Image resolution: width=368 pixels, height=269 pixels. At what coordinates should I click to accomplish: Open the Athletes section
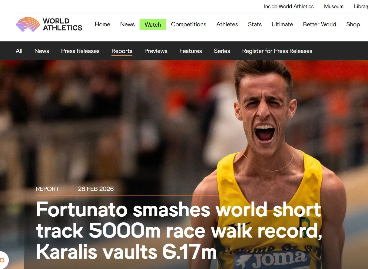(x=227, y=25)
